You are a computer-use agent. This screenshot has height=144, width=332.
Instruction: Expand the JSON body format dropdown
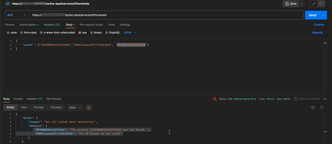click(x=130, y=33)
